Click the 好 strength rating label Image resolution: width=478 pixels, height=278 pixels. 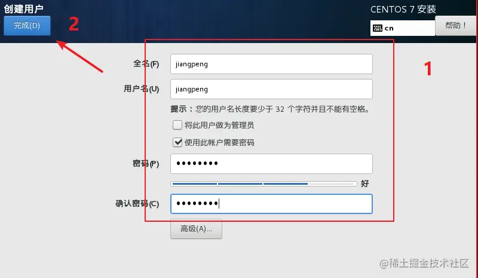(x=365, y=184)
